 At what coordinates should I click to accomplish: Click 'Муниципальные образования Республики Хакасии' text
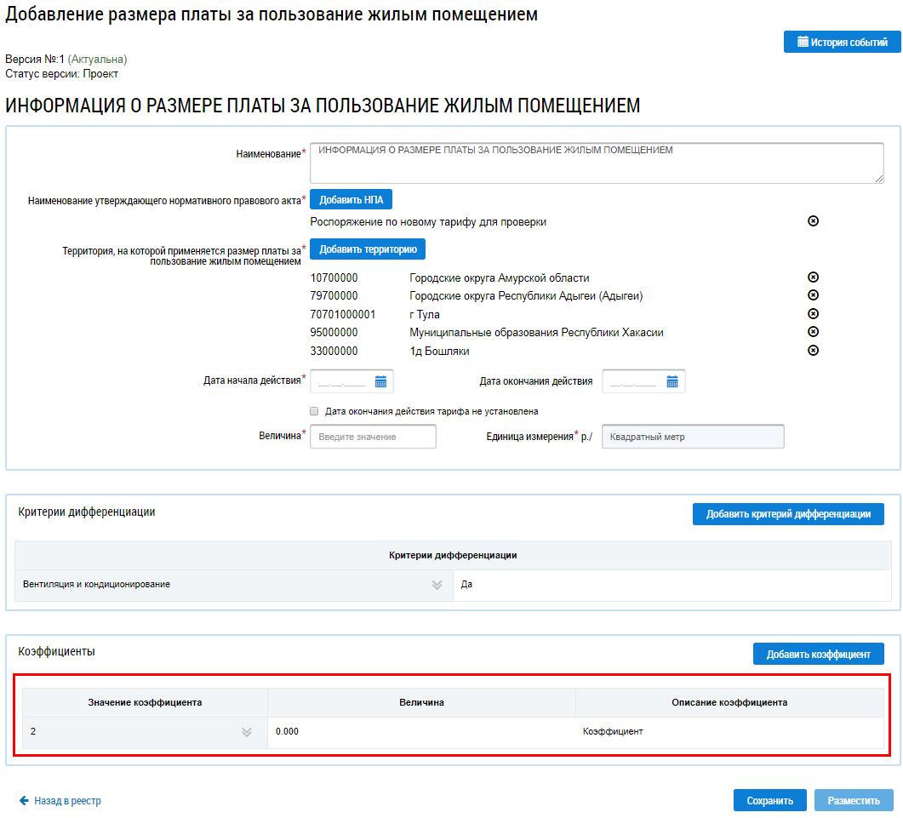coord(536,332)
